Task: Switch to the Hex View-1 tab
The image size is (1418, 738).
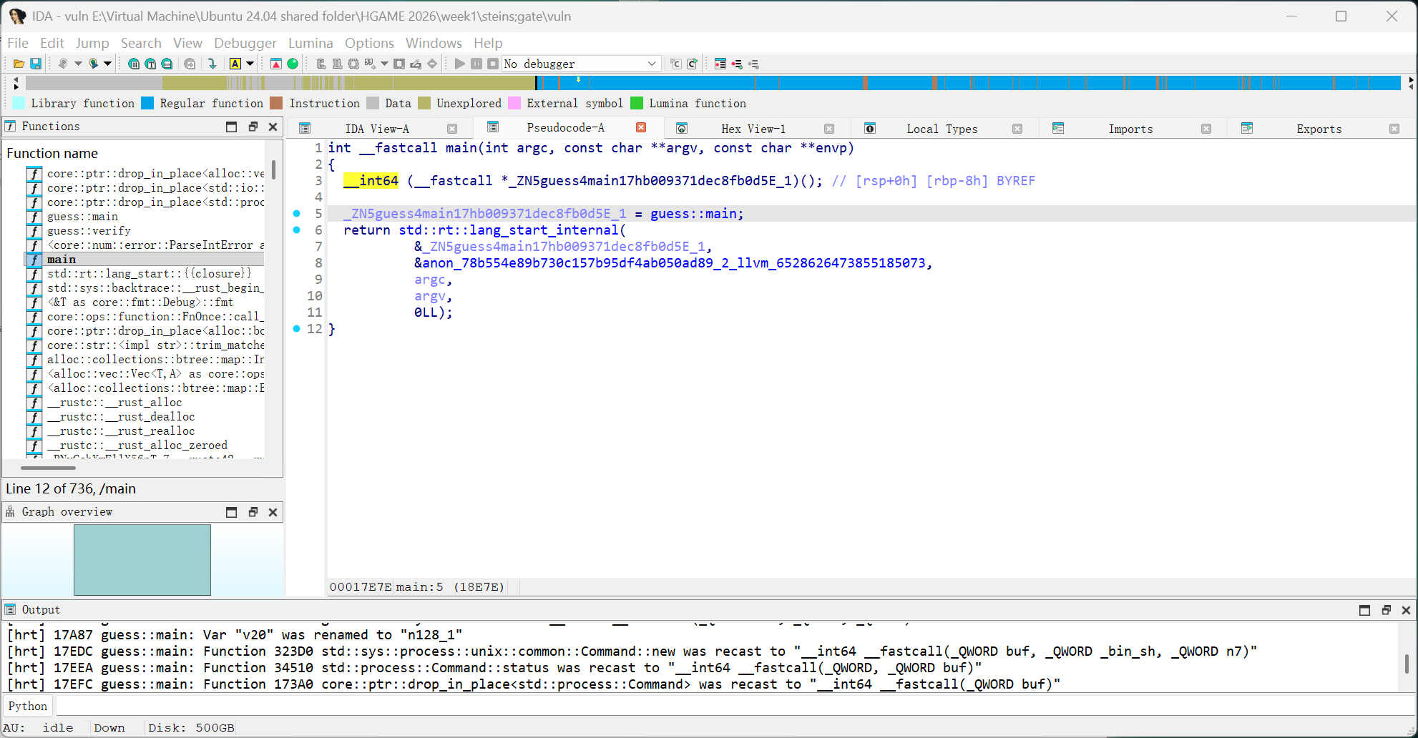Action: click(x=753, y=129)
